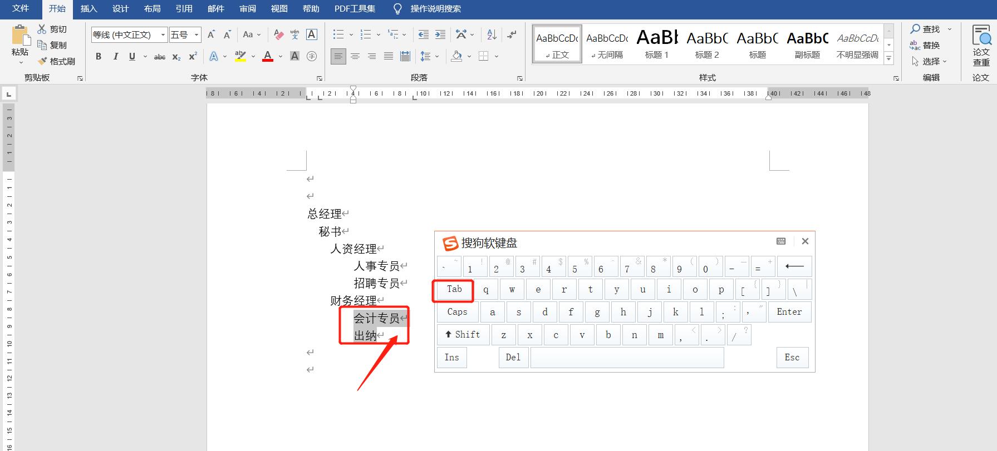Open the File (文件) menu
Image resolution: width=997 pixels, height=451 pixels.
pyautogui.click(x=21, y=9)
